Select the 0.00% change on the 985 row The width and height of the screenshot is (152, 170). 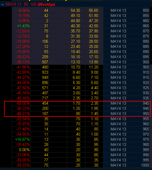click(x=24, y=150)
